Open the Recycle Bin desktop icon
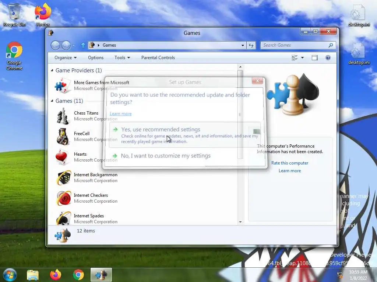The image size is (377, 282). pyautogui.click(x=14, y=14)
